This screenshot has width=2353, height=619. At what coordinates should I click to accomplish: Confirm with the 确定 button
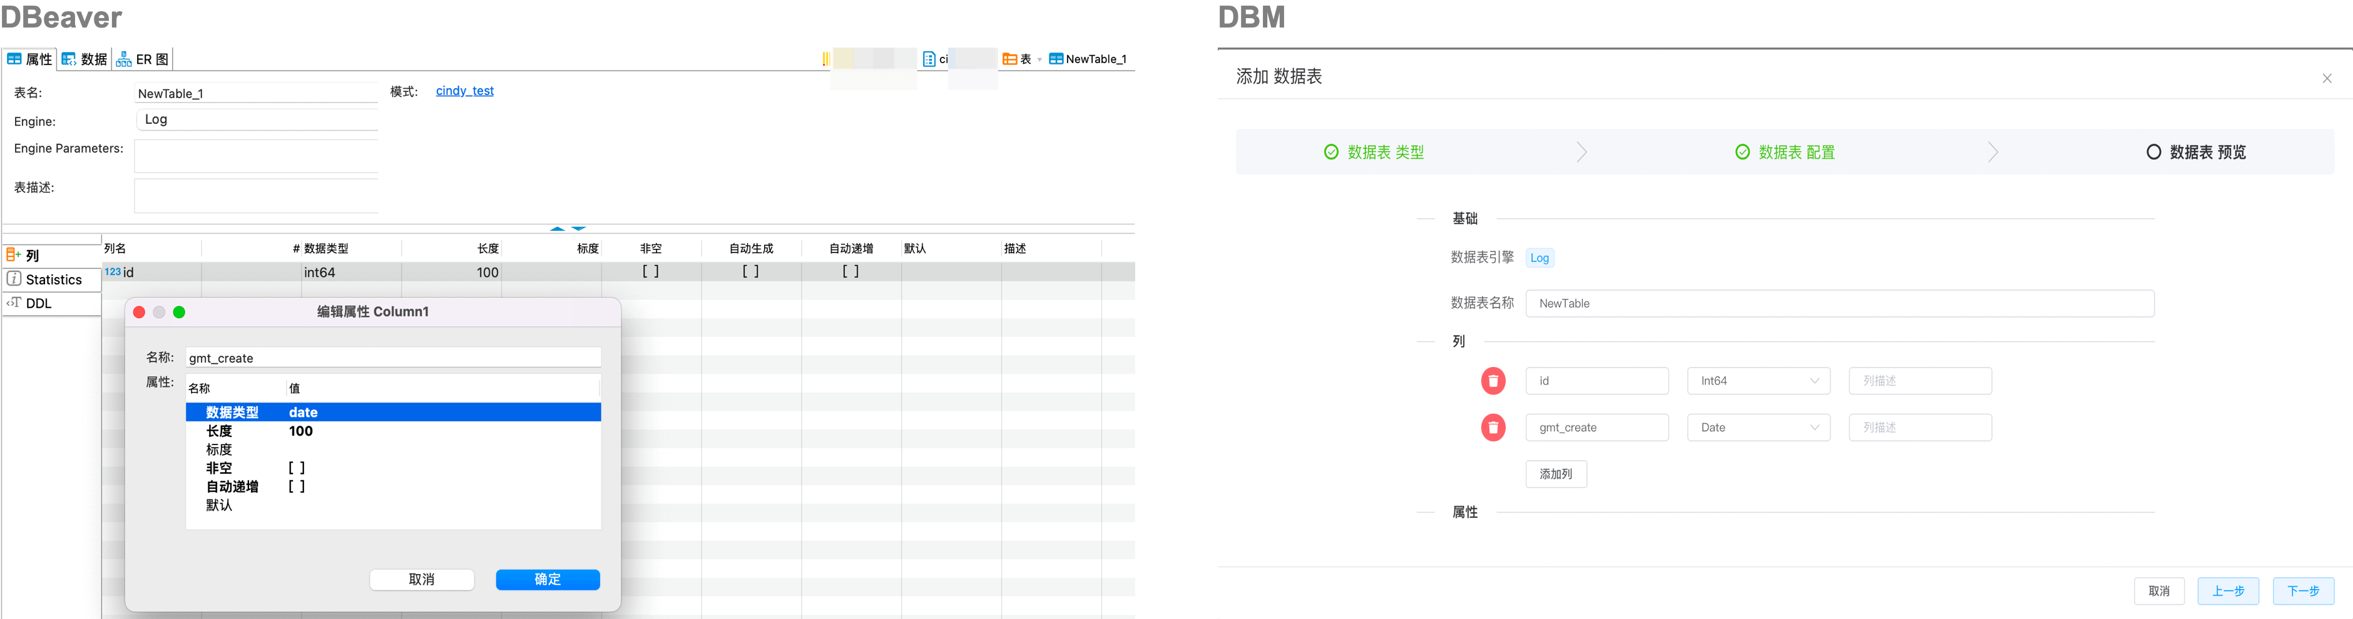pos(547,579)
